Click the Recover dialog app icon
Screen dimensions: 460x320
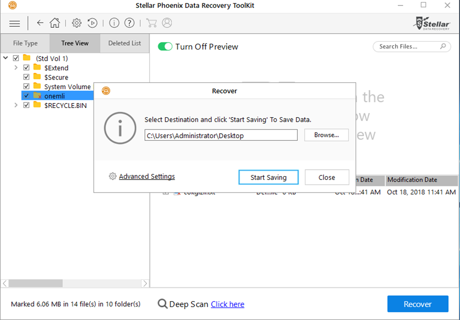(106, 91)
